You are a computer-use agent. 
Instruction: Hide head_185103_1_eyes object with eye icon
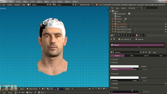[166, 32]
